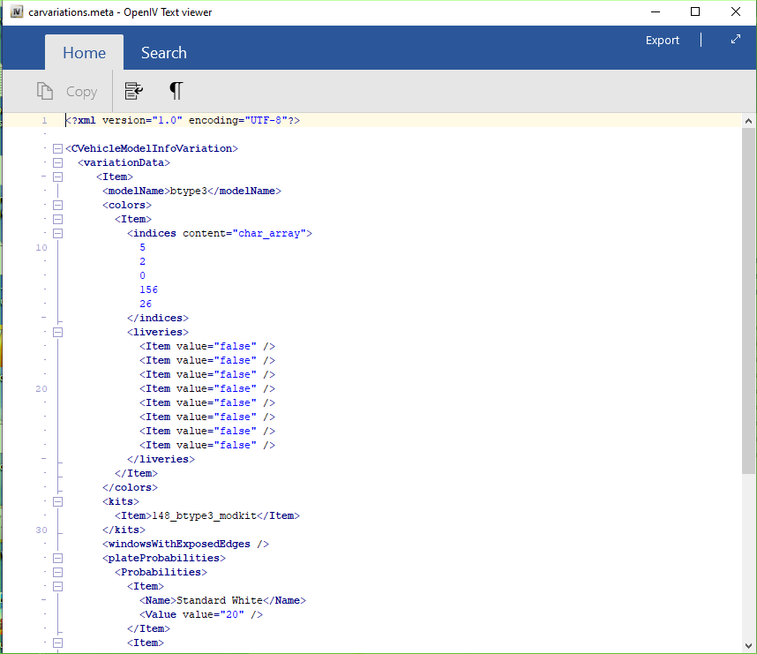Collapse the plateProbabilities fold marker

57,558
